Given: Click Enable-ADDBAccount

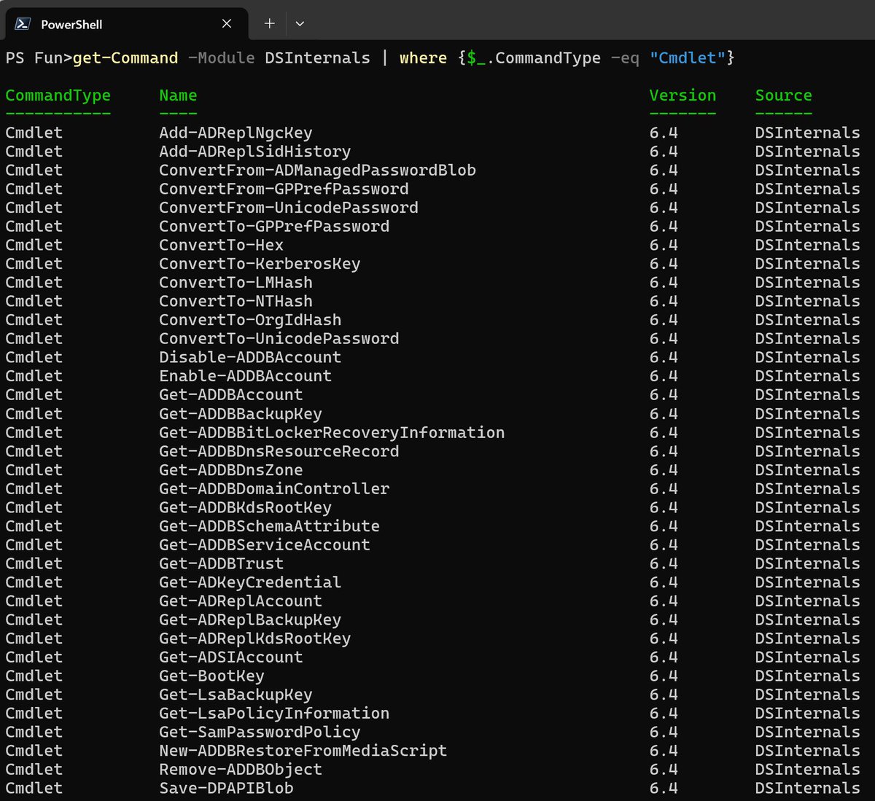Looking at the screenshot, I should [x=245, y=376].
